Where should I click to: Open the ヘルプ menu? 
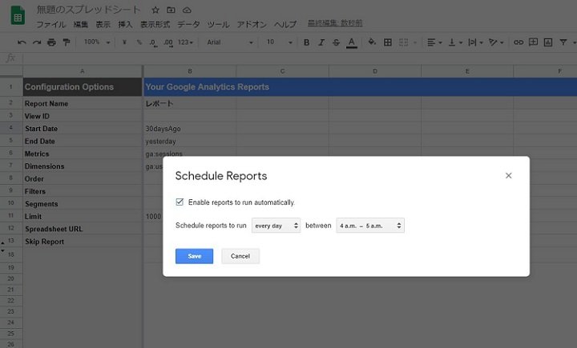point(285,24)
